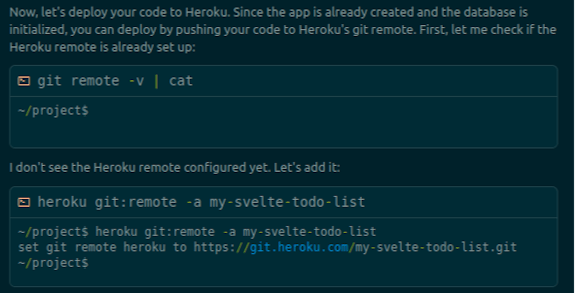Open the git.heroku.com link
Screen dimensions: 575x293
301,248
